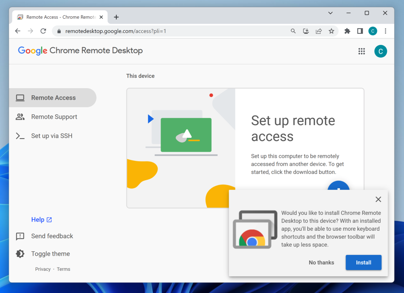This screenshot has height=293, width=404.
Task: Click the SSH terminal prompt icon
Action: pyautogui.click(x=20, y=136)
